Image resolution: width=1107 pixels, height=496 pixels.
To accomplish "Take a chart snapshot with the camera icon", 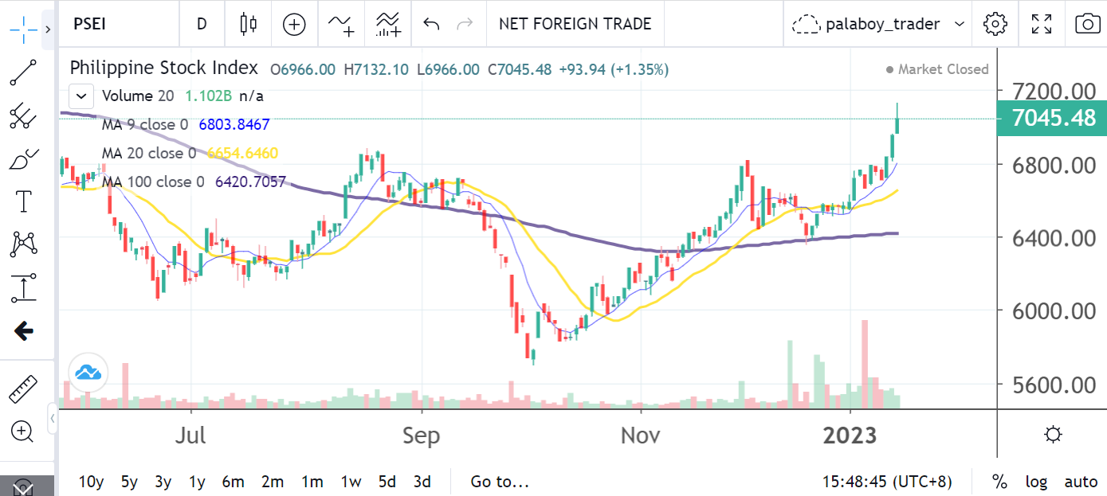I will (1088, 24).
